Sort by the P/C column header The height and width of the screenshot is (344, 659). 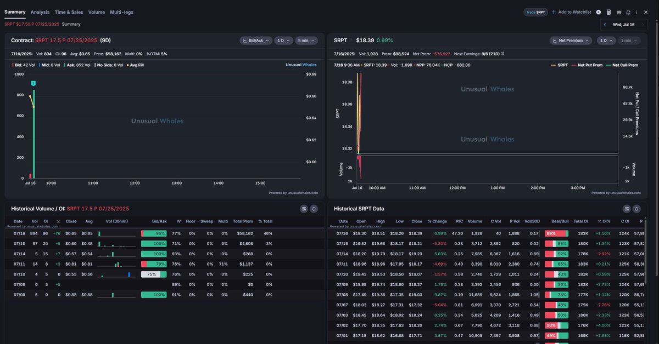coord(459,221)
